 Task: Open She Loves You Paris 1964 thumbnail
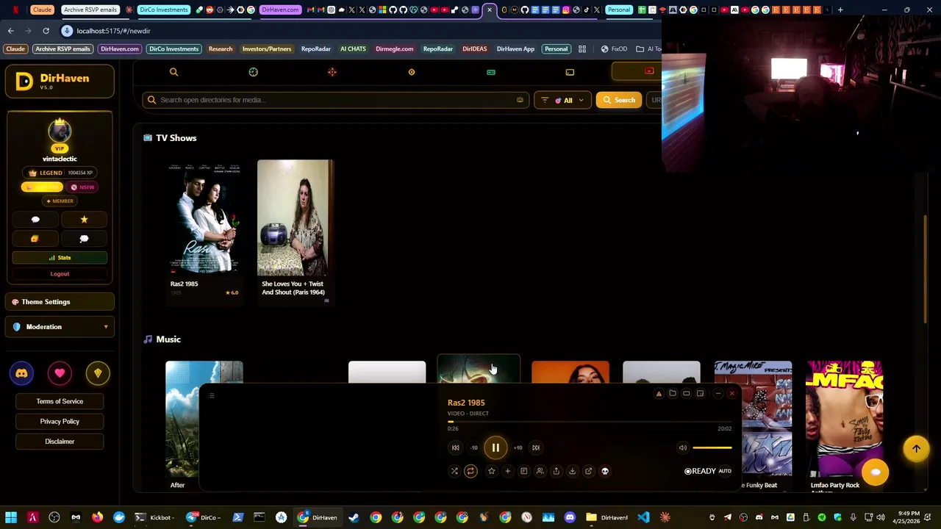tap(296, 217)
